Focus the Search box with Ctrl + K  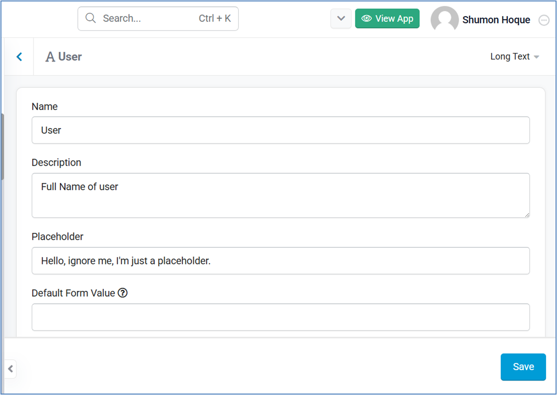(x=158, y=19)
